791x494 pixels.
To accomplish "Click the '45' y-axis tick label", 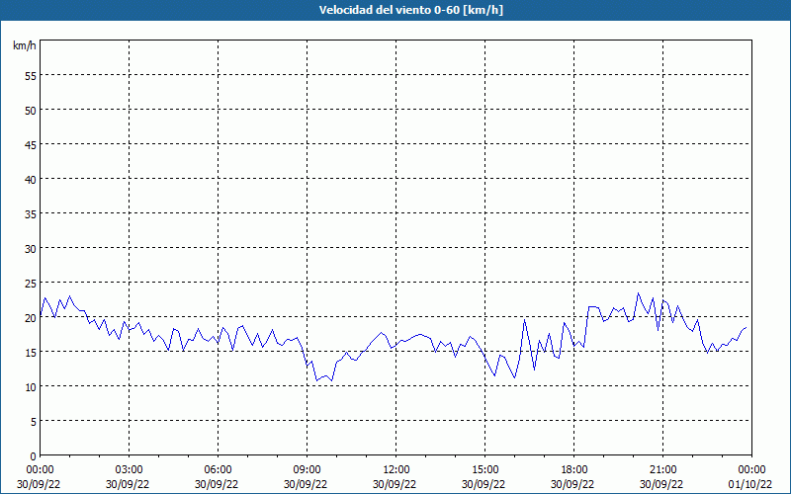I will (x=31, y=144).
